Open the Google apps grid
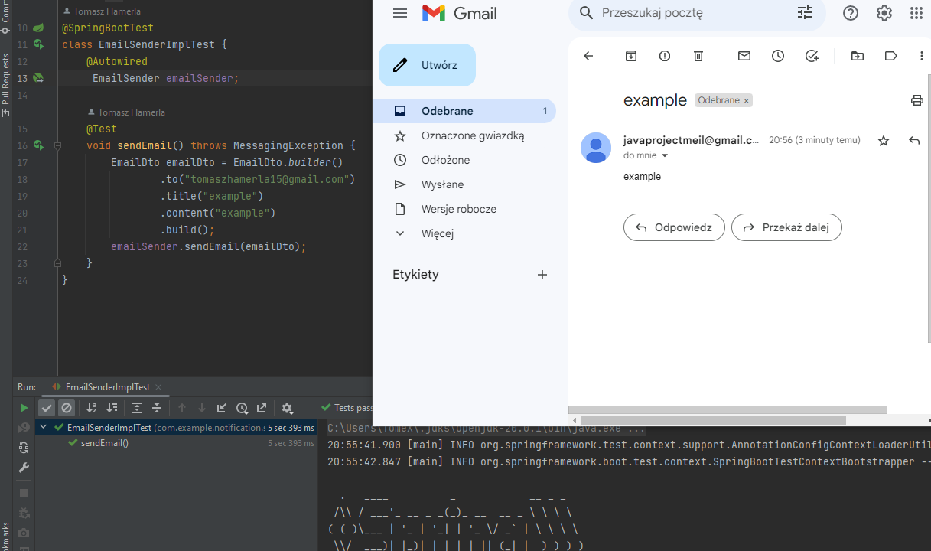This screenshot has height=551, width=931. [916, 13]
